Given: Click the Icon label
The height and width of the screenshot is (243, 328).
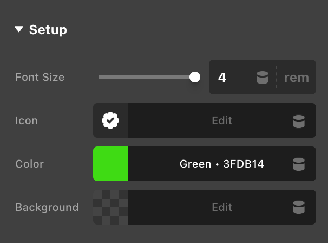Looking at the screenshot, I should [x=26, y=120].
